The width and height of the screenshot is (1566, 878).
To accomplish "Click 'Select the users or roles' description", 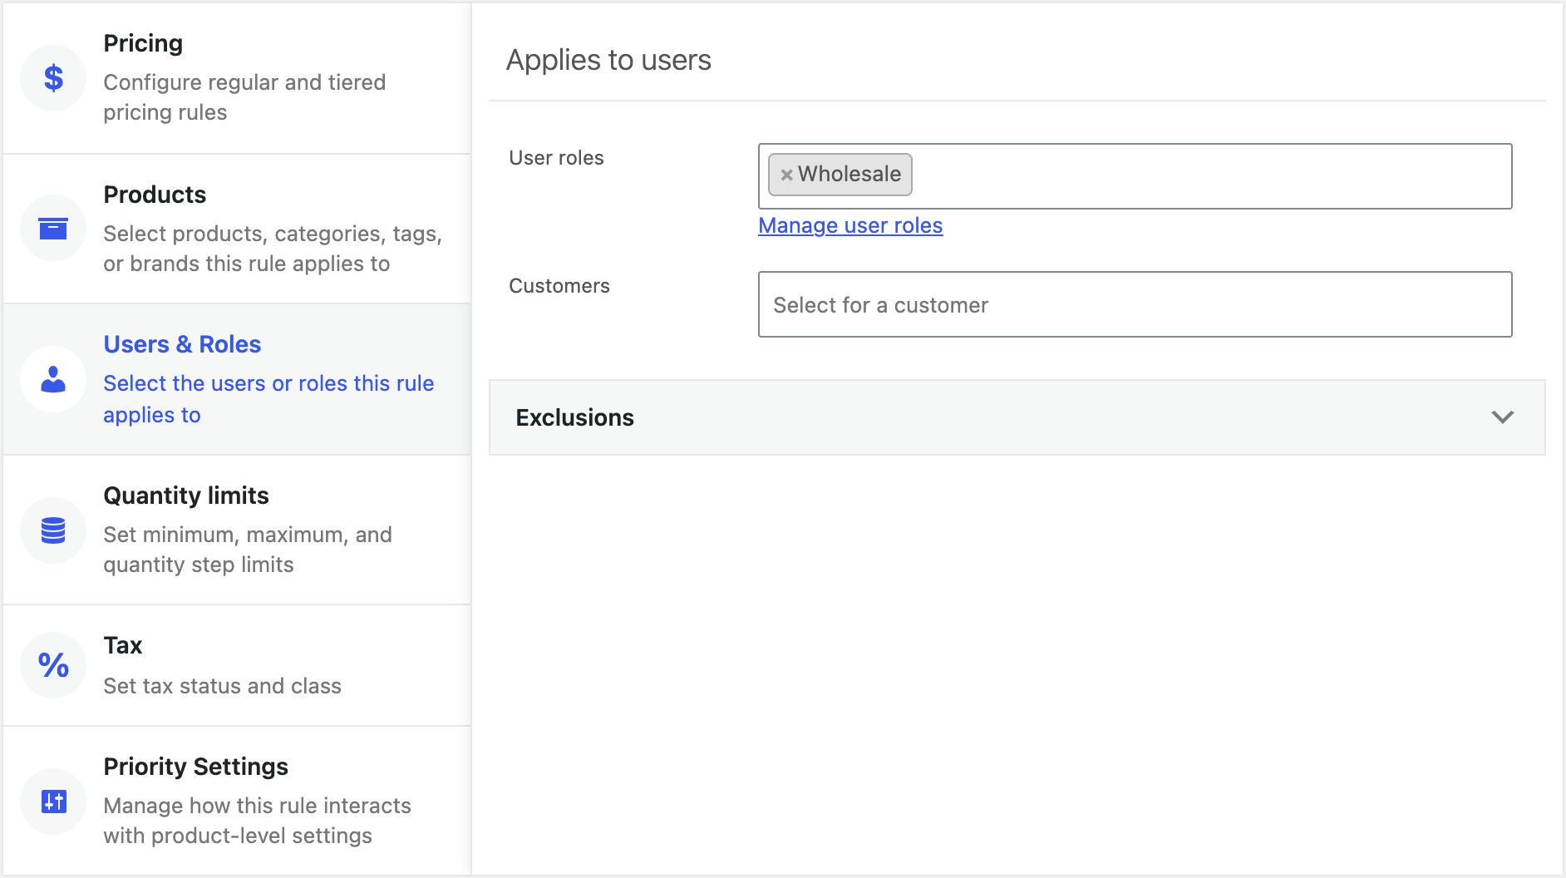I will coord(268,399).
